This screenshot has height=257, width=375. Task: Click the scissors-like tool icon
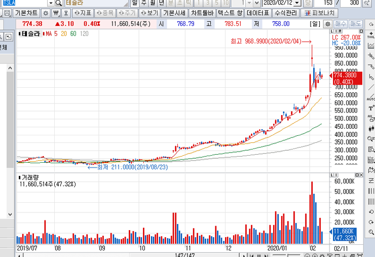coord(66,13)
